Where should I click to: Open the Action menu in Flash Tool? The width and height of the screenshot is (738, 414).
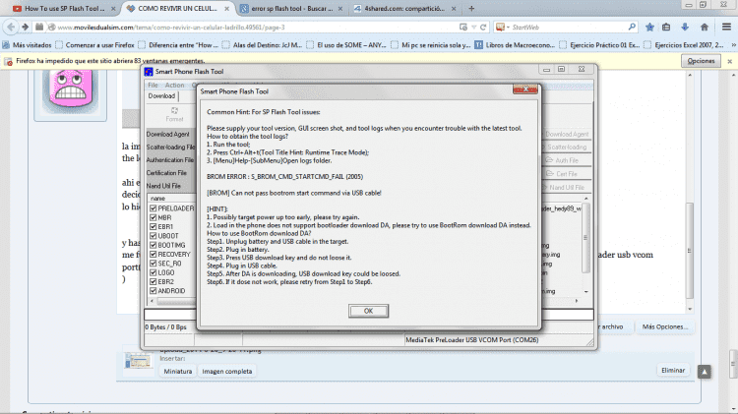pyautogui.click(x=174, y=86)
